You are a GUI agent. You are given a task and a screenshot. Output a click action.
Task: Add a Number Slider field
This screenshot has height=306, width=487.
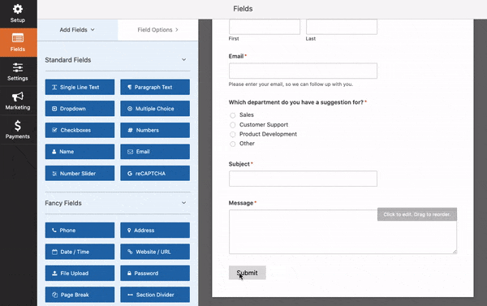pos(80,174)
